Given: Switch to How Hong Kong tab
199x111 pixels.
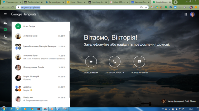Looking at the screenshot, I should pos(98,2).
